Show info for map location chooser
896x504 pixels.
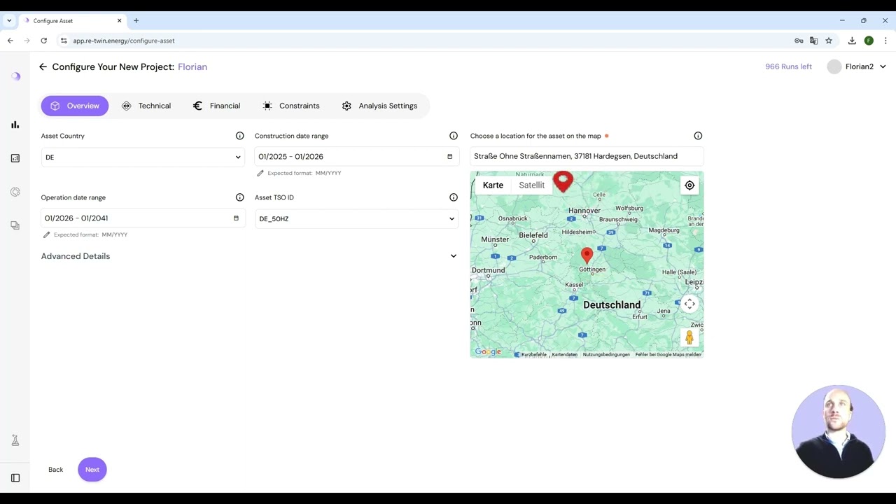698,136
